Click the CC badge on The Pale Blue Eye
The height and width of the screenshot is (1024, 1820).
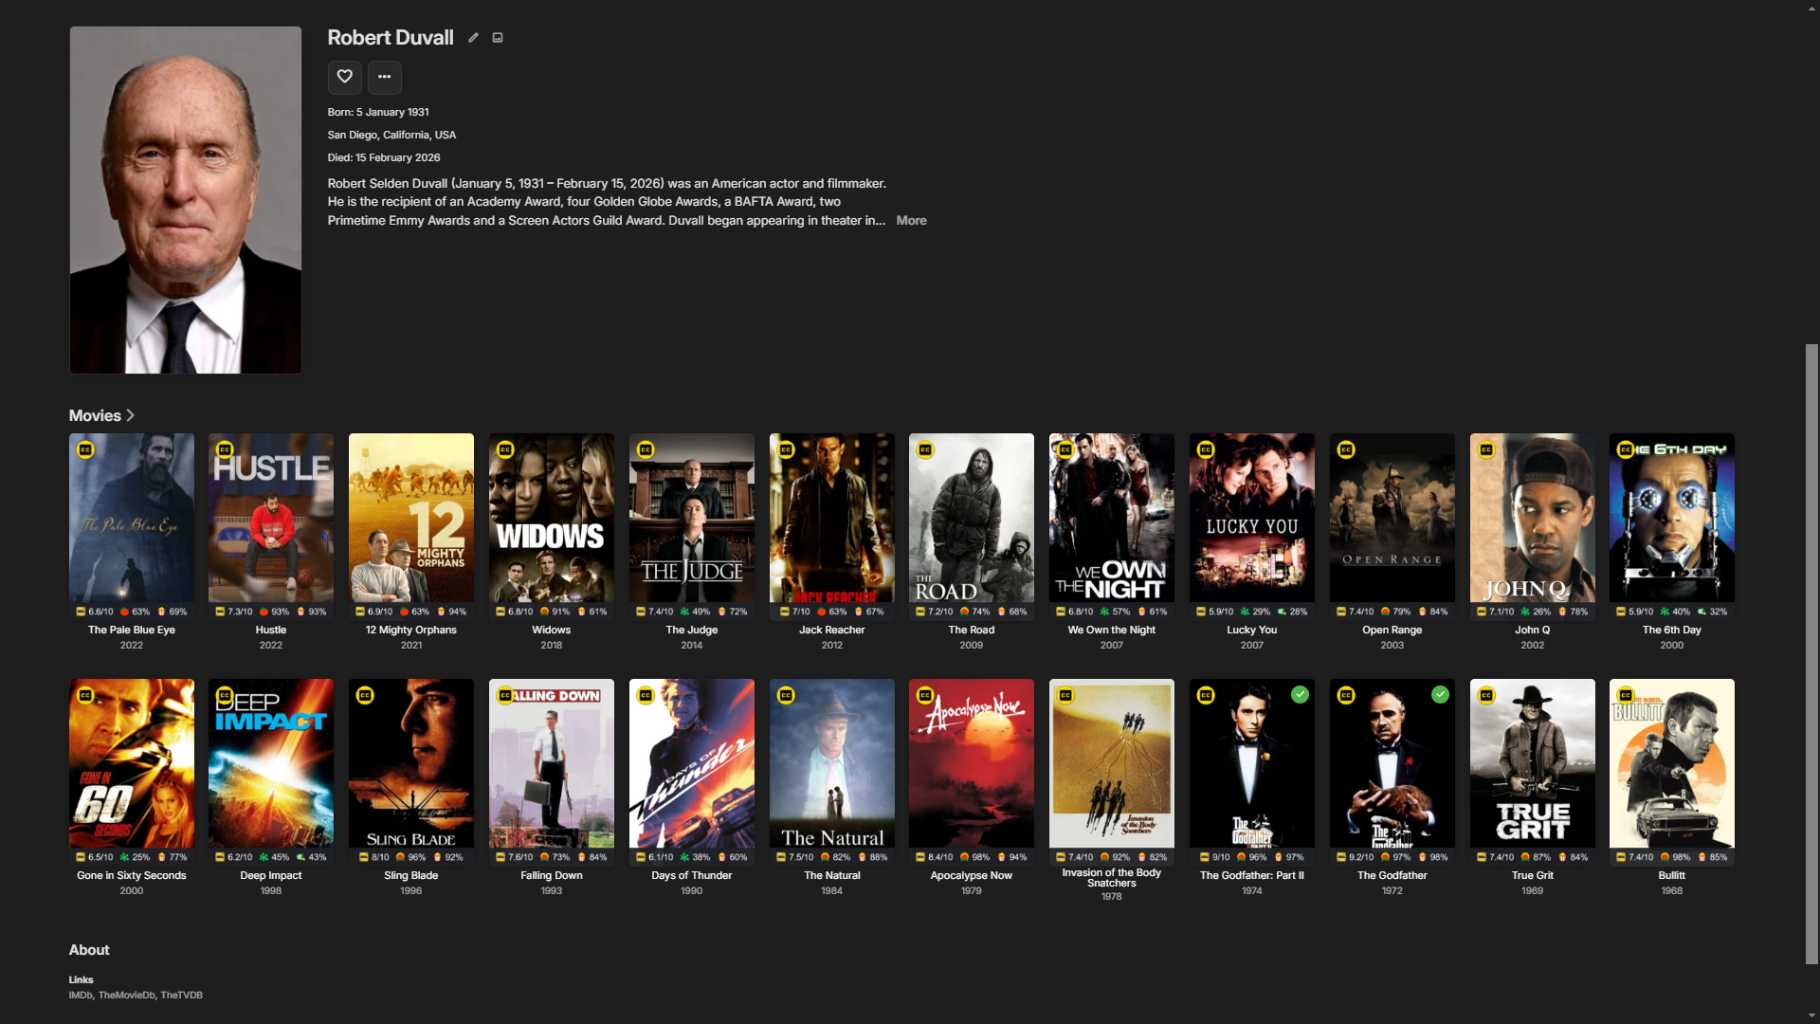85,450
